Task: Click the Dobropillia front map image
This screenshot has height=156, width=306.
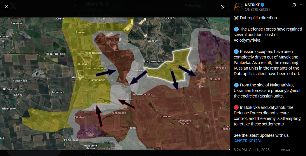Action: coord(115,84)
